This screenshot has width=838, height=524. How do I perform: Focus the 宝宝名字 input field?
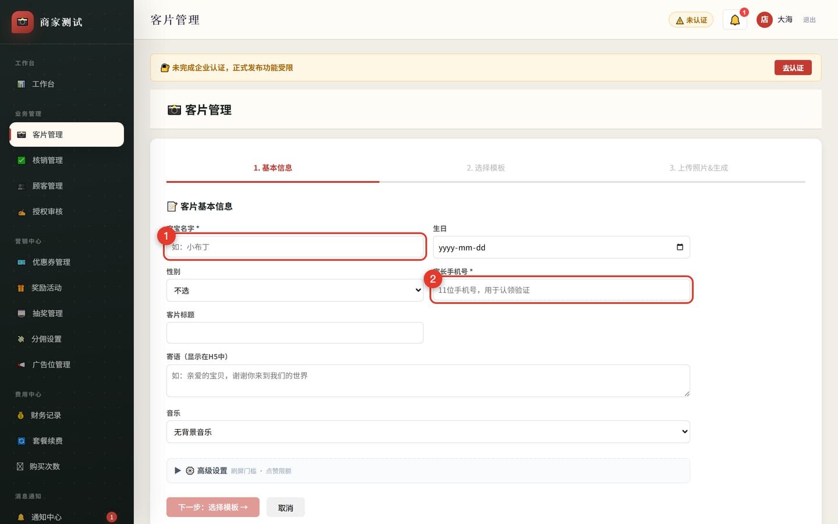[x=295, y=247]
